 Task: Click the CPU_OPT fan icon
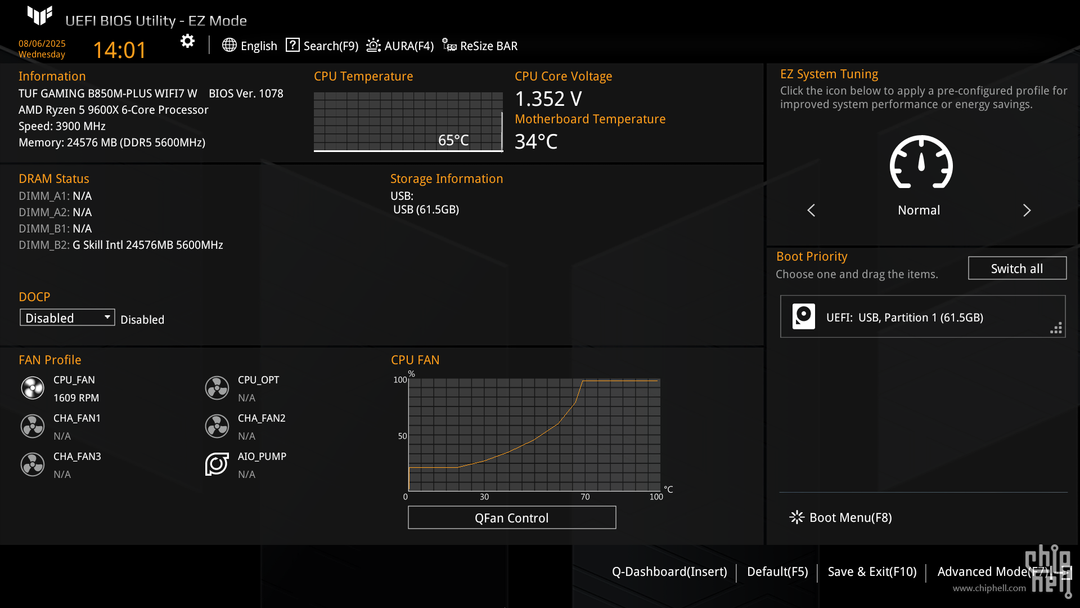click(217, 388)
